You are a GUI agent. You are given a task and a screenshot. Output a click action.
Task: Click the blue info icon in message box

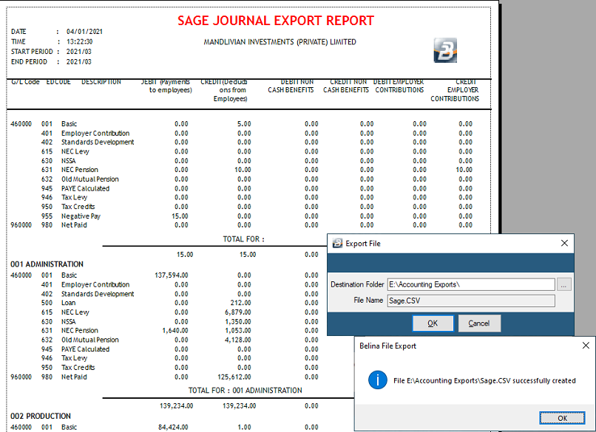(x=377, y=380)
